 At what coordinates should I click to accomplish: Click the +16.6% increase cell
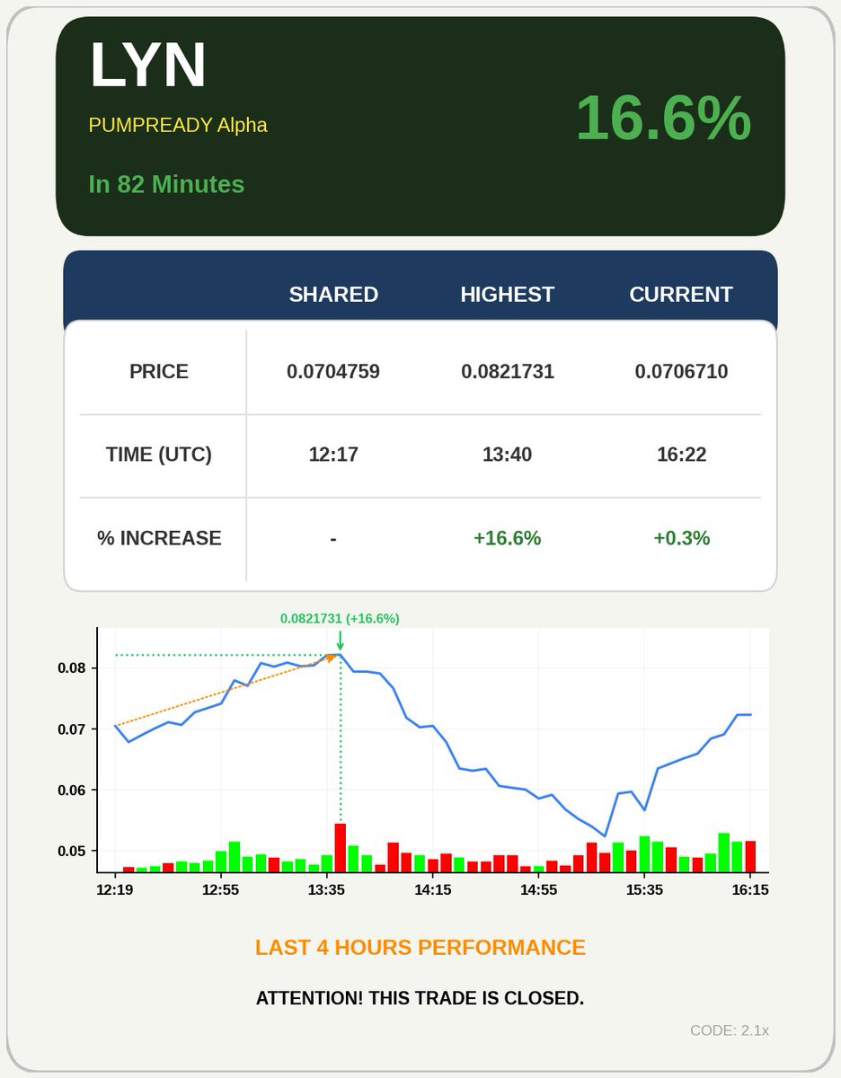[x=508, y=538]
